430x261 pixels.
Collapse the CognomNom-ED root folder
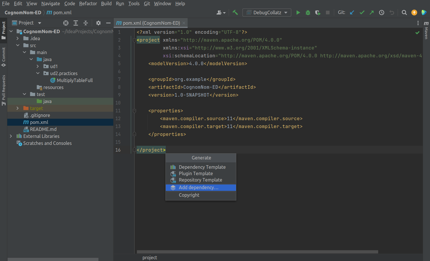11,31
